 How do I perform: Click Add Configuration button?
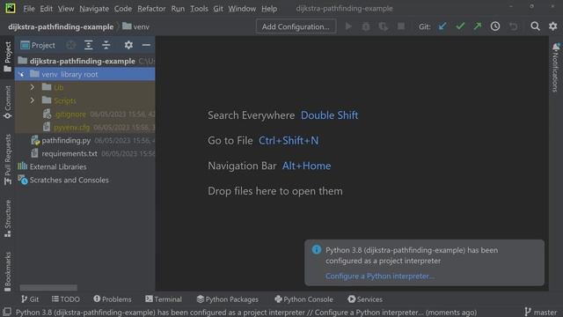click(x=296, y=26)
